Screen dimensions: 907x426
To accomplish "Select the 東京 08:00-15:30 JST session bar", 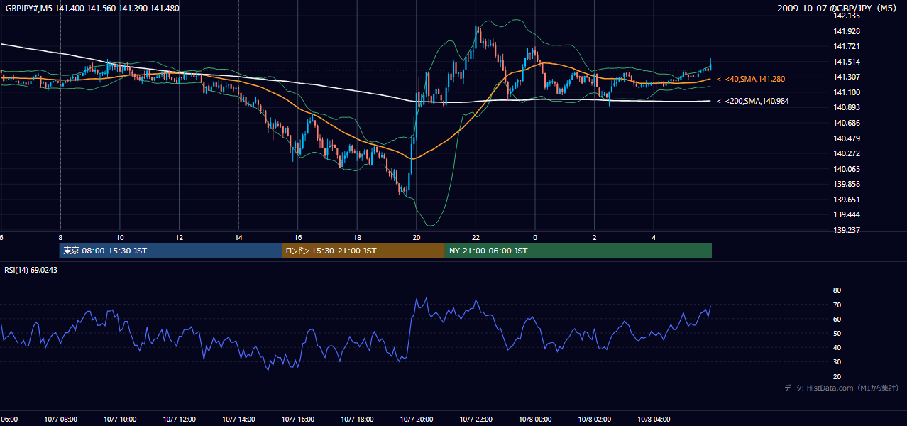I will click(x=170, y=251).
